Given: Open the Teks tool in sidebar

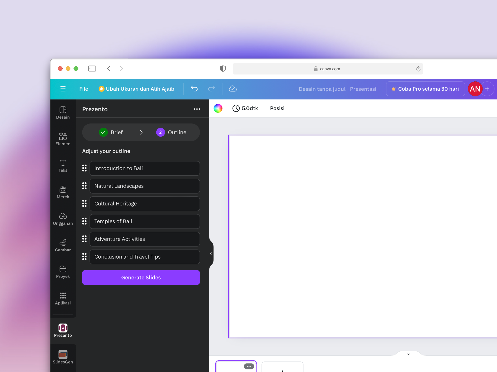Looking at the screenshot, I should coord(63,166).
